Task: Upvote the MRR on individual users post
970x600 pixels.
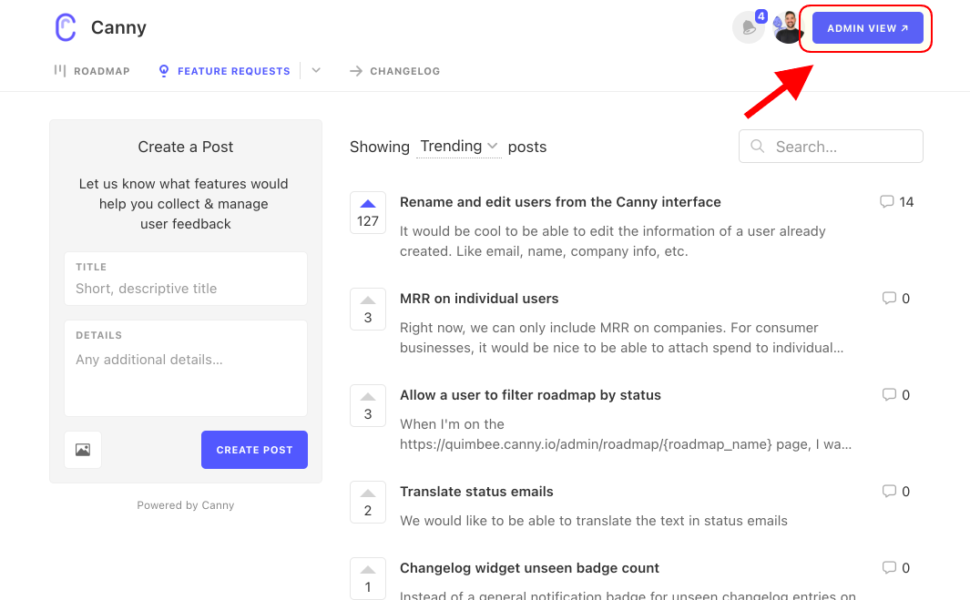Action: 368,310
